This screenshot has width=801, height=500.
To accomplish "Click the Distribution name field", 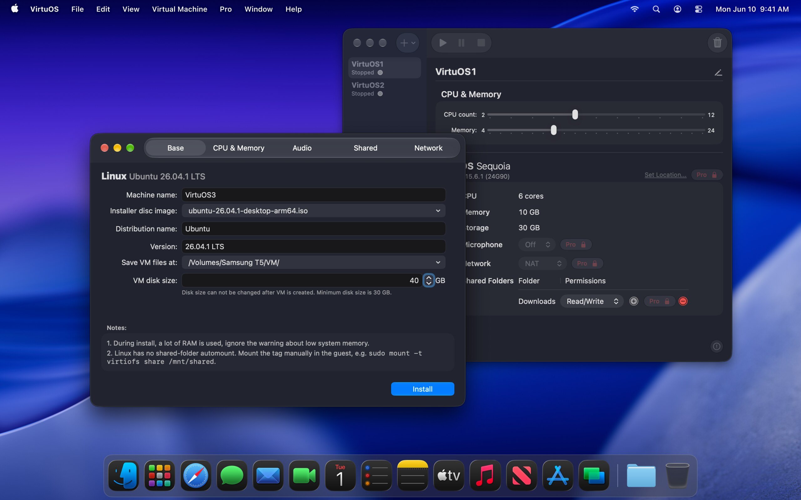I will pyautogui.click(x=314, y=228).
